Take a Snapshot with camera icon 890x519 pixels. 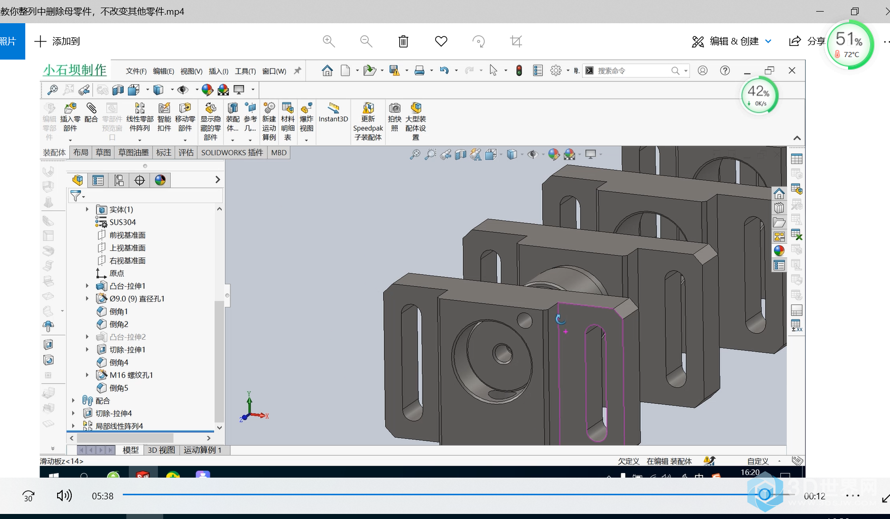point(395,108)
